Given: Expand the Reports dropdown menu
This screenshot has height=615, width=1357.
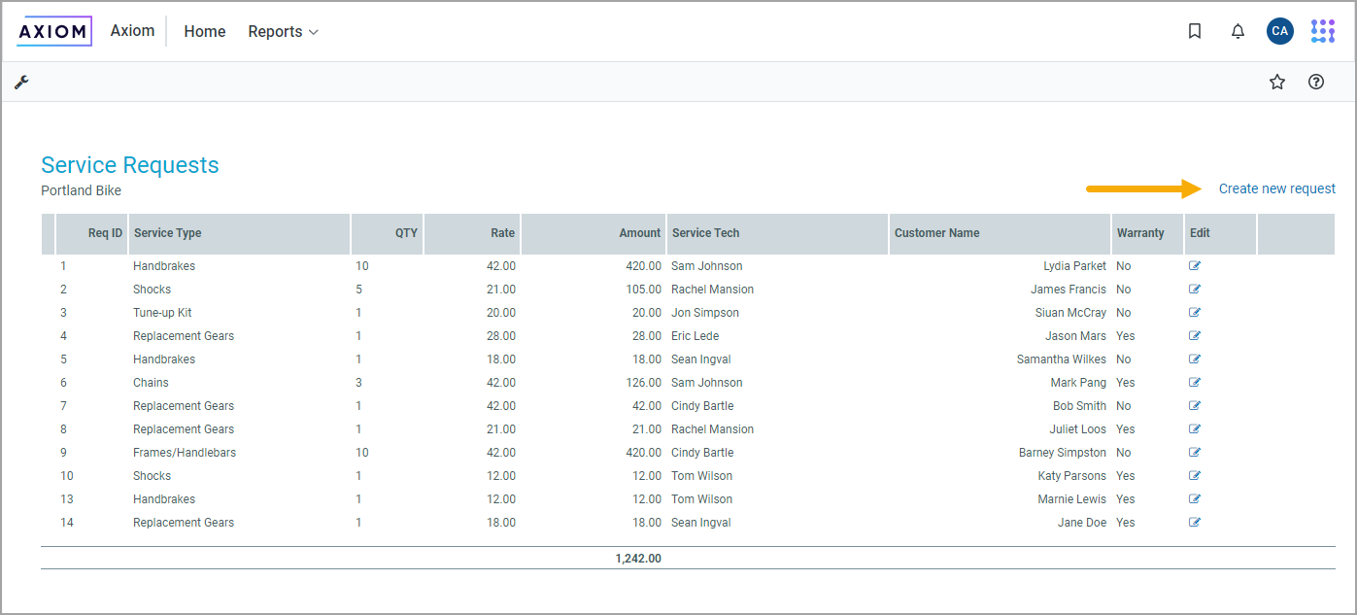Looking at the screenshot, I should coord(283,32).
